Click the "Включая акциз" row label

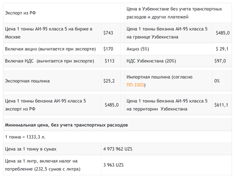[50, 49]
